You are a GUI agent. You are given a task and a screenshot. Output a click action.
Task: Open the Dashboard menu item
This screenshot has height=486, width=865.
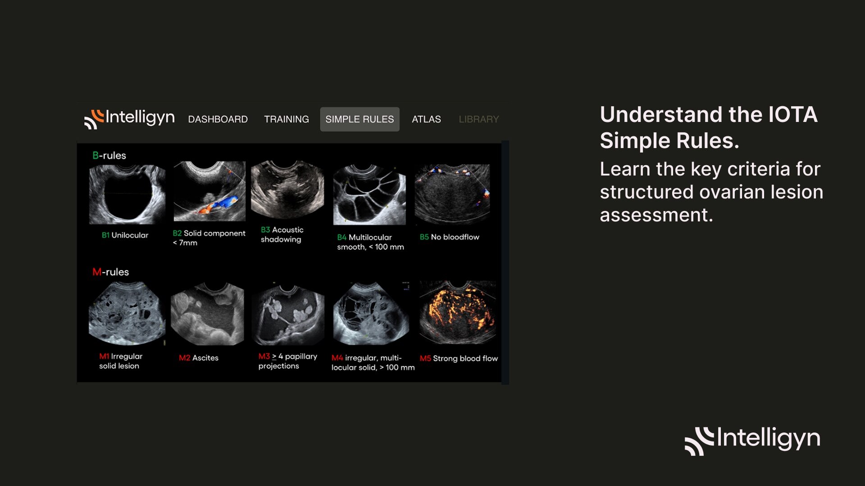coord(218,119)
